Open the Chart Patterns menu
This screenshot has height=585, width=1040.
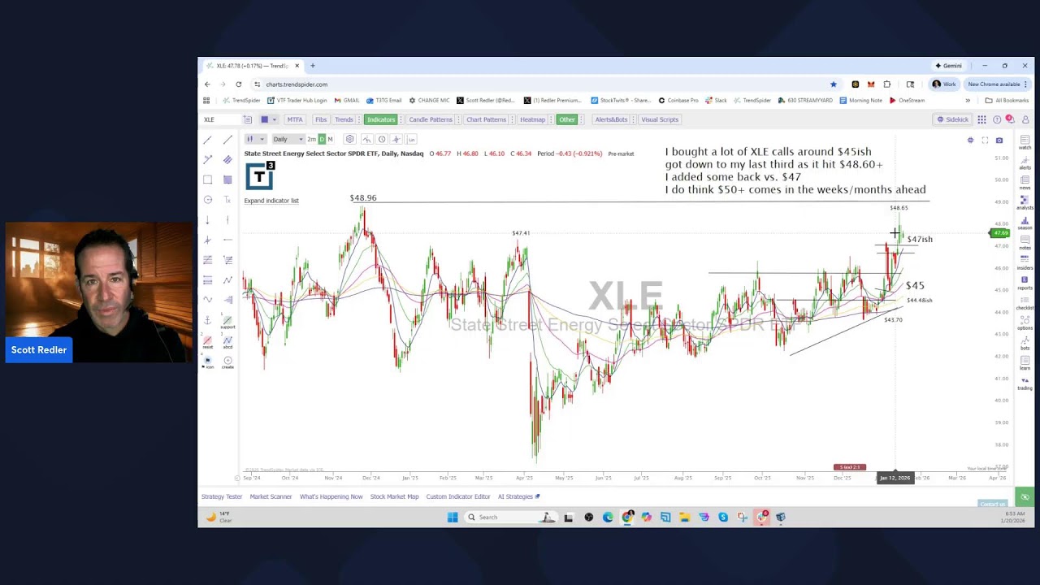coord(486,119)
